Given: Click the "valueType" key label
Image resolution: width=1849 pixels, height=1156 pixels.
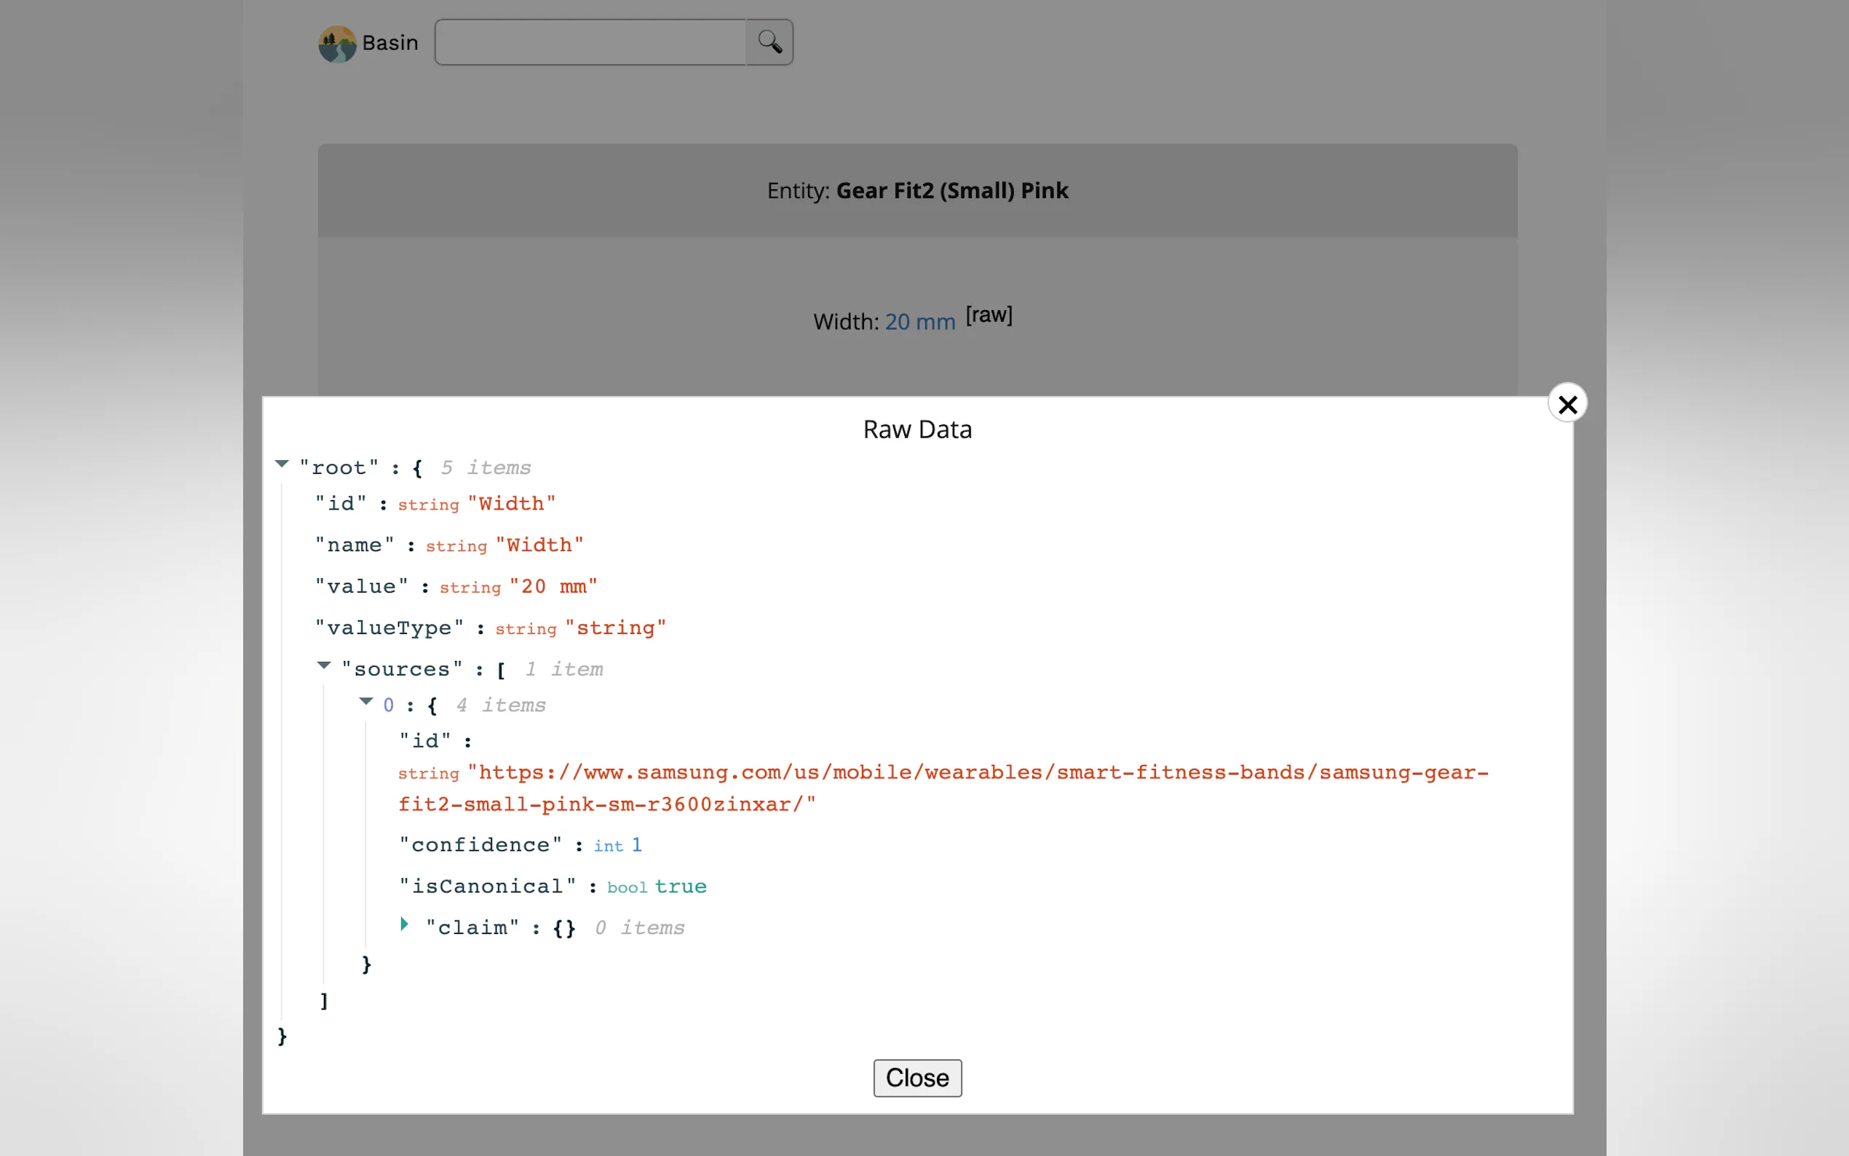Looking at the screenshot, I should pos(389,628).
